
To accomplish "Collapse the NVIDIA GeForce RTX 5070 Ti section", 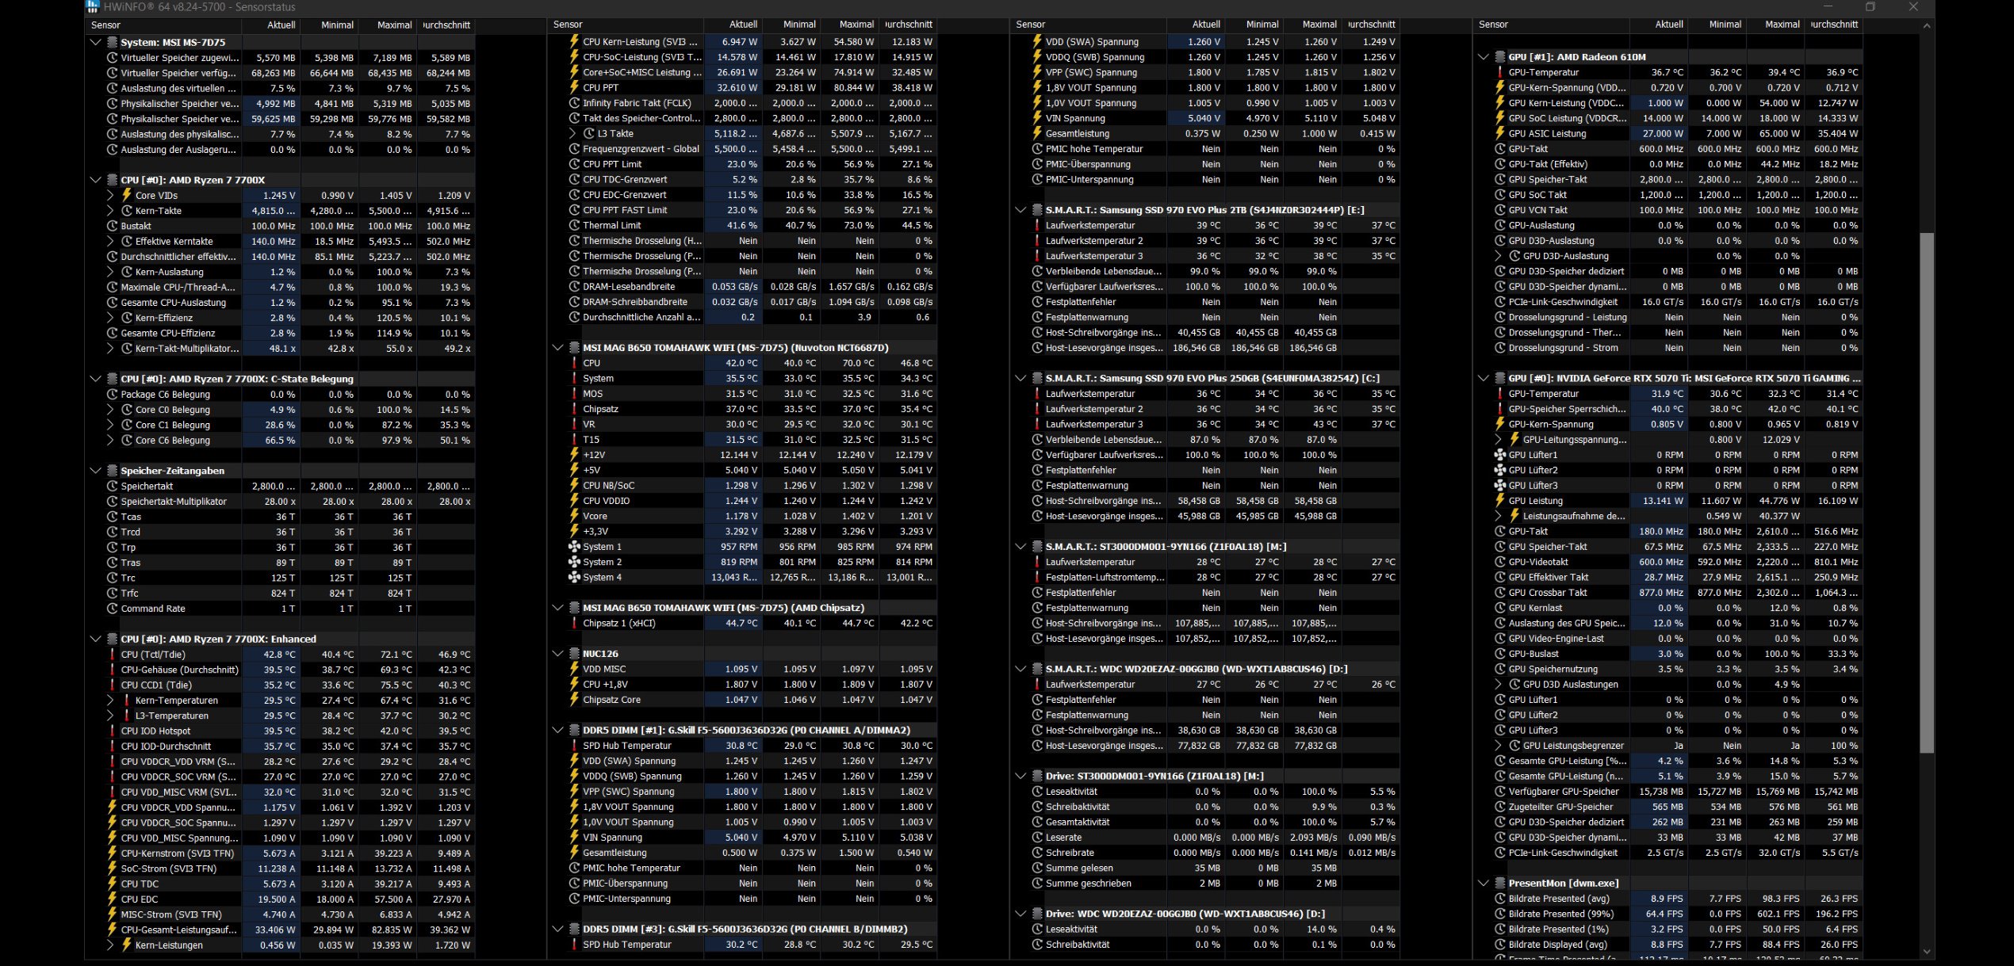I will click(x=1484, y=378).
